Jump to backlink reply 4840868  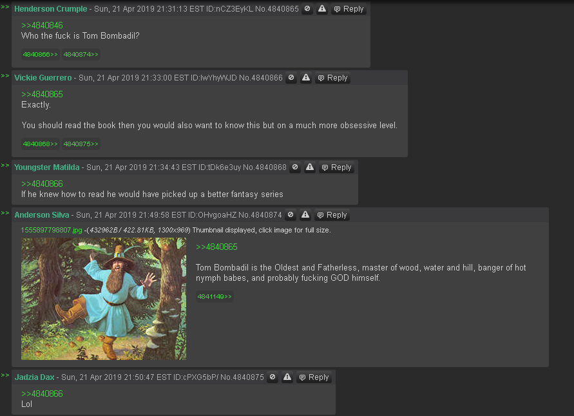(x=40, y=144)
